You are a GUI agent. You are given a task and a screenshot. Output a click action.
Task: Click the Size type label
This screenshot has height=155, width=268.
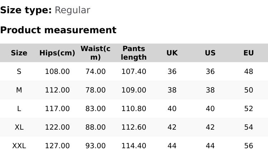click(26, 10)
